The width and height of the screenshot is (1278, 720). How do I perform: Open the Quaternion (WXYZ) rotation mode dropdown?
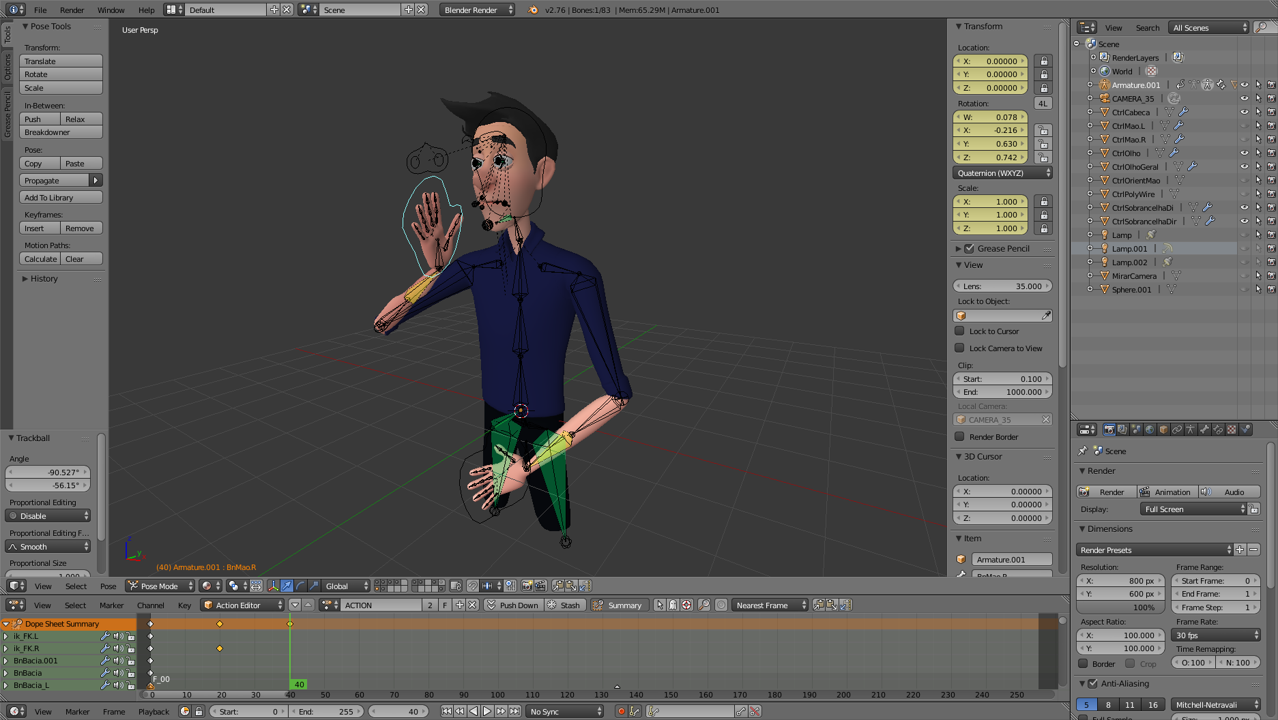(x=1002, y=173)
